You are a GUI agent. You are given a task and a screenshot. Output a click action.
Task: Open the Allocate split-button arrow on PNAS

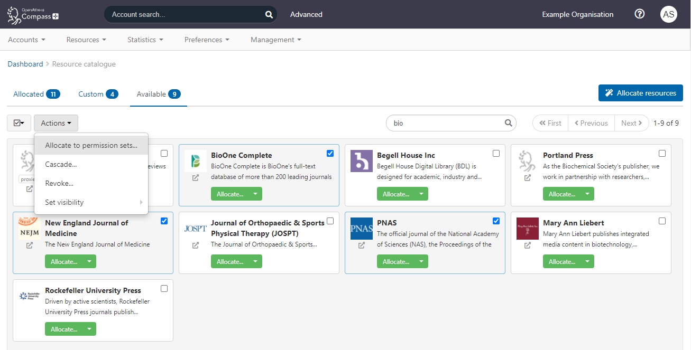click(x=420, y=261)
